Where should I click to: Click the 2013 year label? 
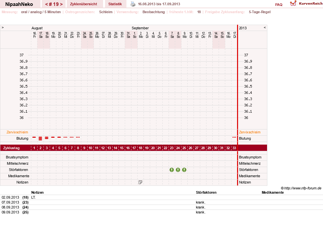[x=243, y=28]
